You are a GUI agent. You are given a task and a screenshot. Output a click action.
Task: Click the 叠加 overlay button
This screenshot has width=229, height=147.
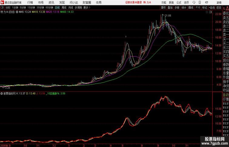click(170, 8)
